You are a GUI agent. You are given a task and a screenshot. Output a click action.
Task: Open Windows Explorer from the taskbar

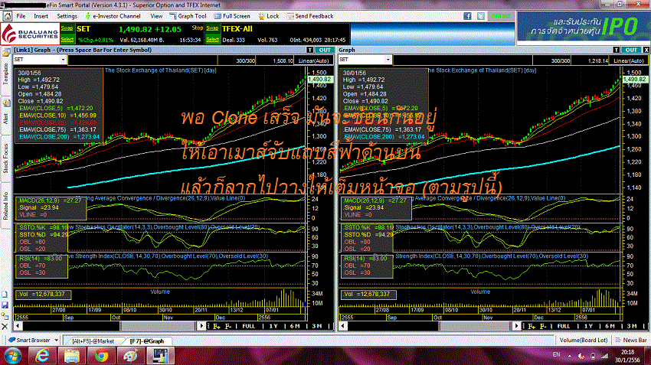point(71,356)
